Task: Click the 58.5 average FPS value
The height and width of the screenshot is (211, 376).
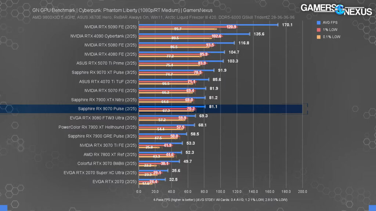Action: click(x=195, y=134)
